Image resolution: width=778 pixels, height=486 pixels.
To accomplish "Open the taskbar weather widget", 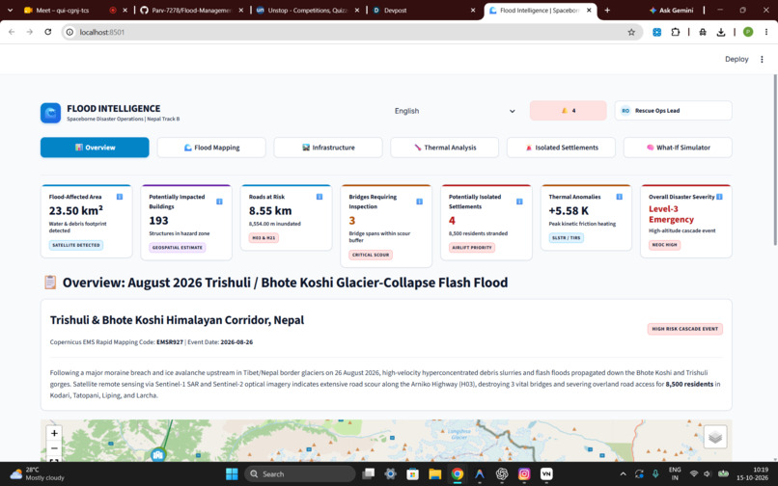I will [38, 473].
